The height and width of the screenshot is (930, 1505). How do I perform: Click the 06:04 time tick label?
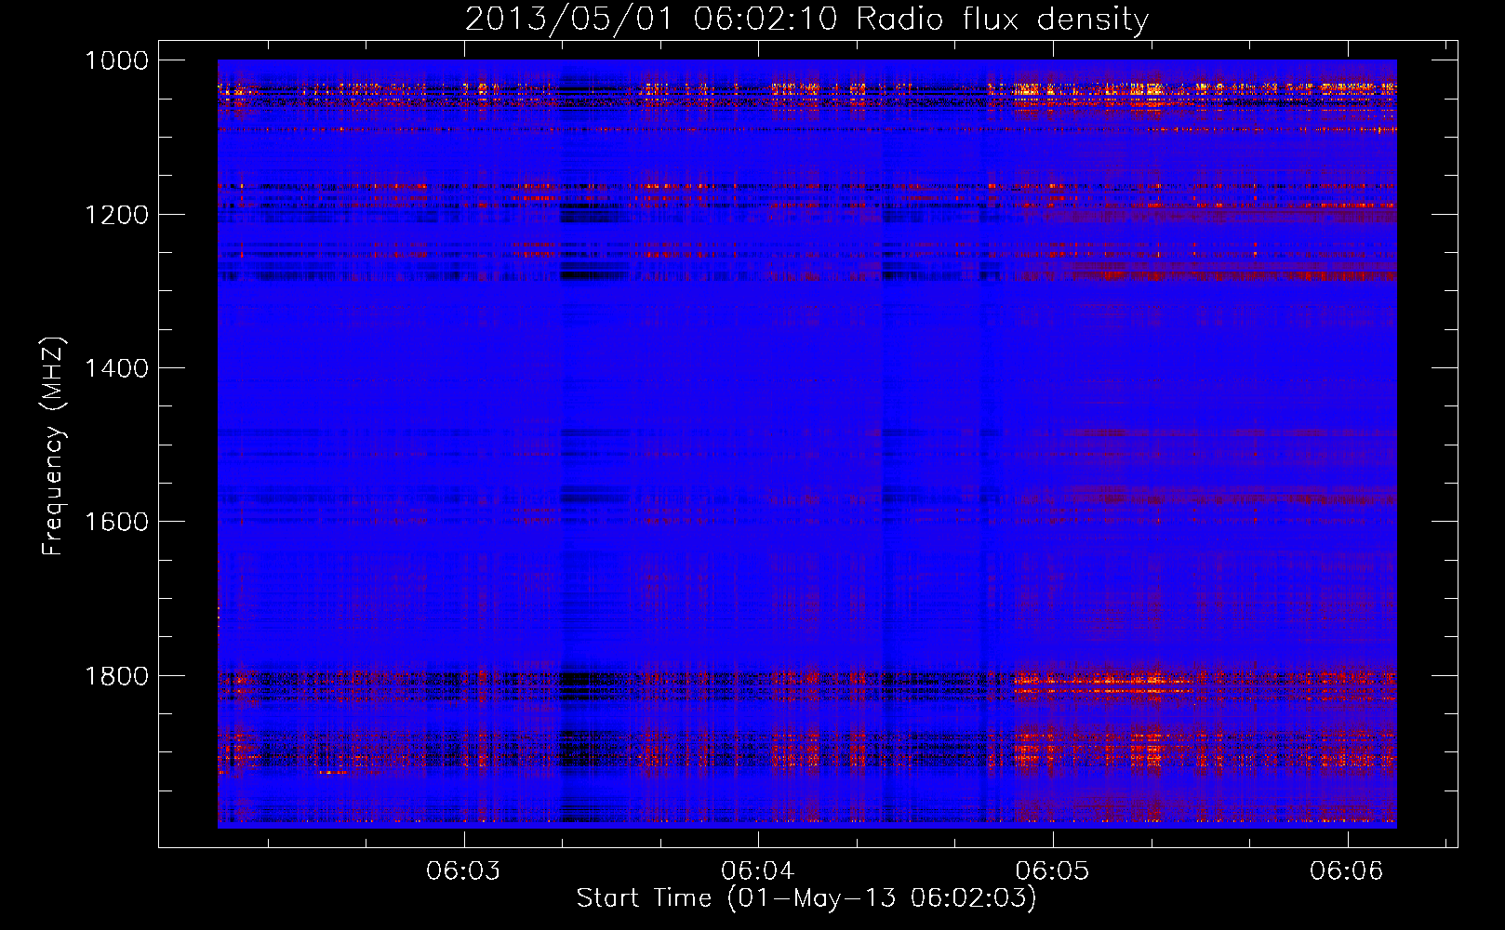click(x=758, y=871)
